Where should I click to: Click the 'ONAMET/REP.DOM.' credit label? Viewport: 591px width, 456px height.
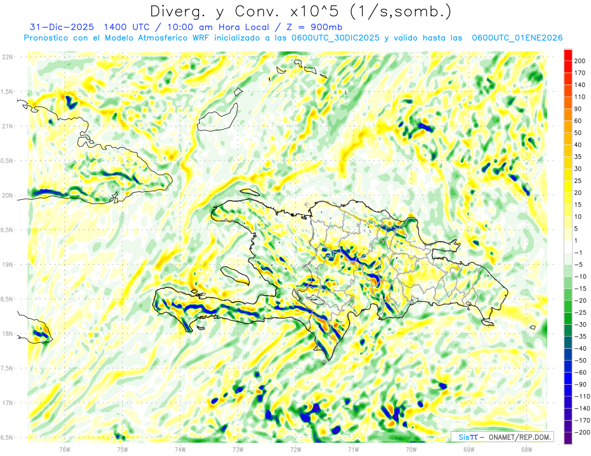coord(519,437)
